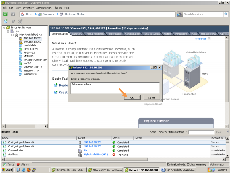The image size is (231, 174).
Task: Click OK in the Reboot dialog
Action: click(132, 97)
